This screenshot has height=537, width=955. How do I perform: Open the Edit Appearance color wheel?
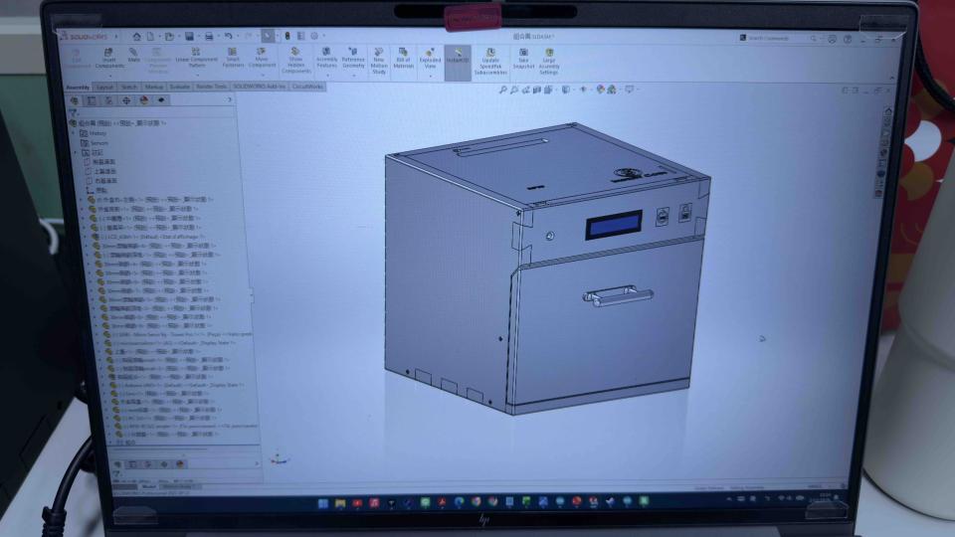coord(600,89)
